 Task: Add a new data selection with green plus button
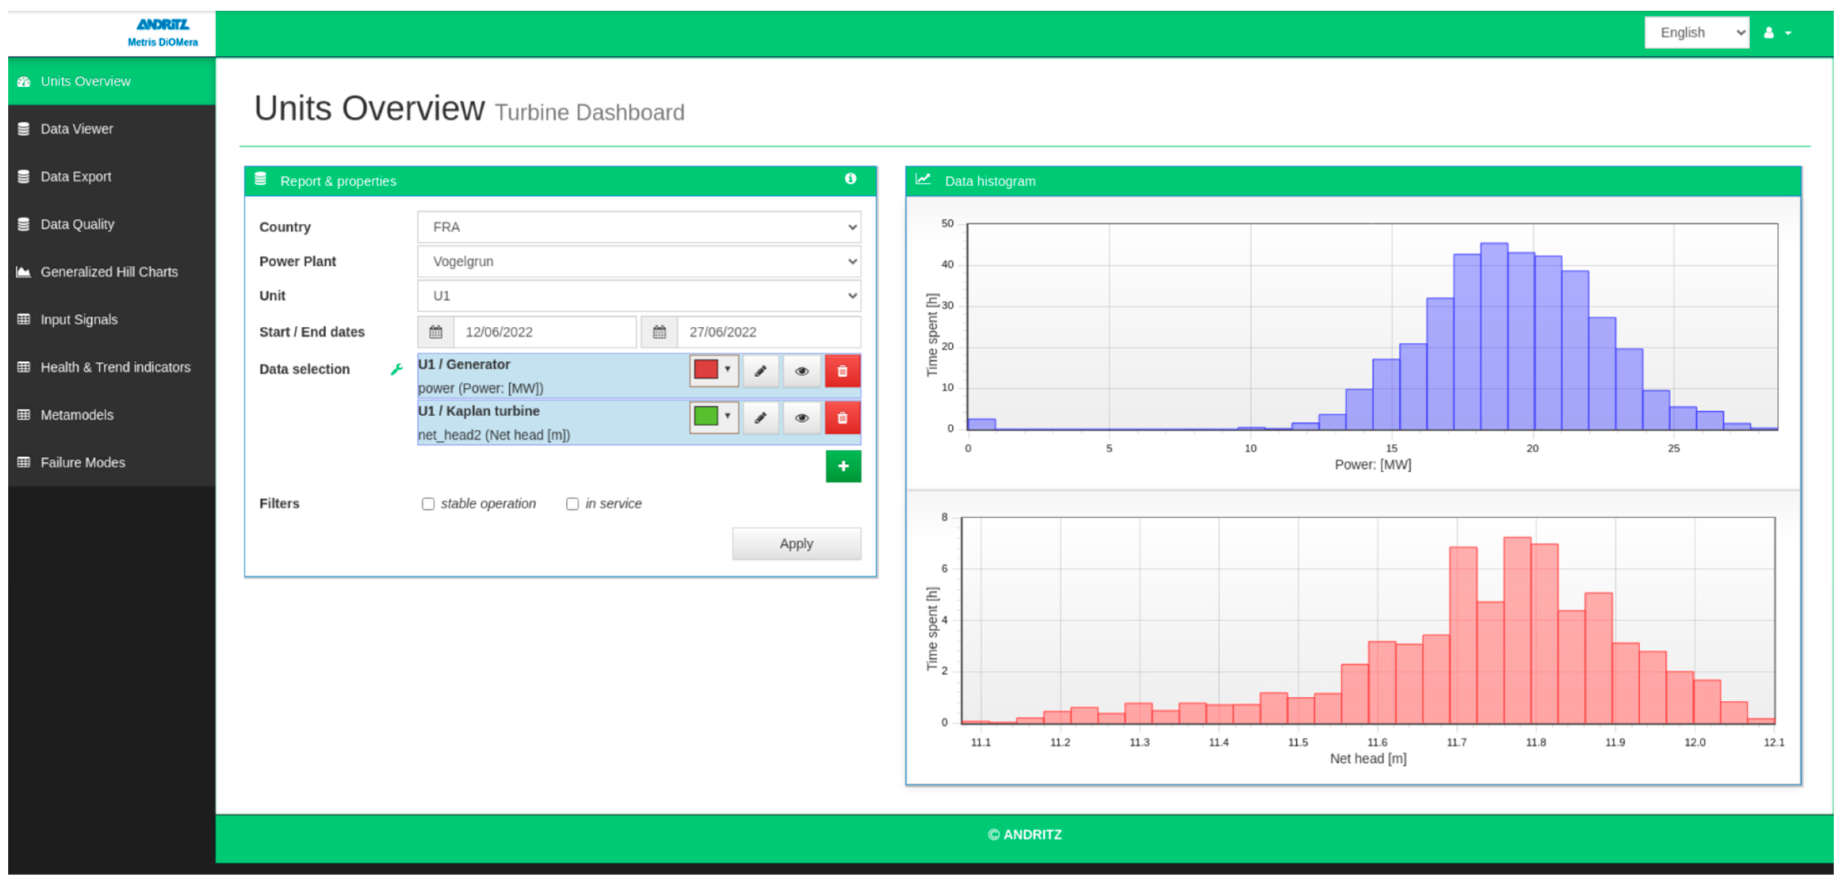843,466
